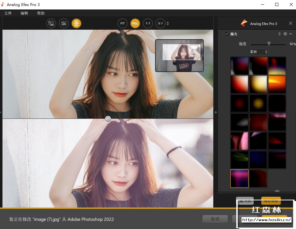Select the white streak light leak
The width and height of the screenshot is (296, 229).
click(x=239, y=122)
